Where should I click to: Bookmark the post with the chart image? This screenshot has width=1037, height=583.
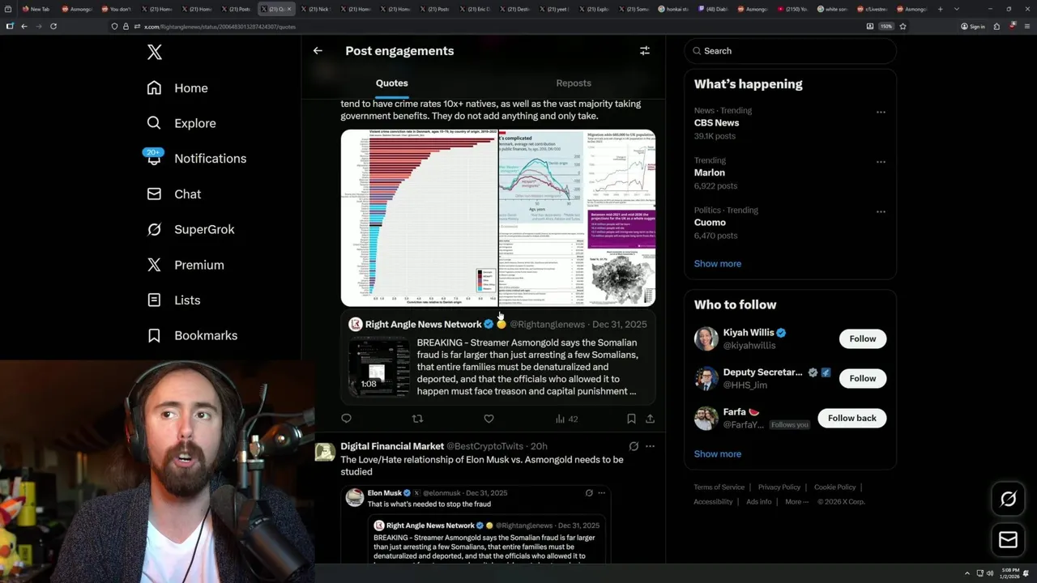click(631, 419)
